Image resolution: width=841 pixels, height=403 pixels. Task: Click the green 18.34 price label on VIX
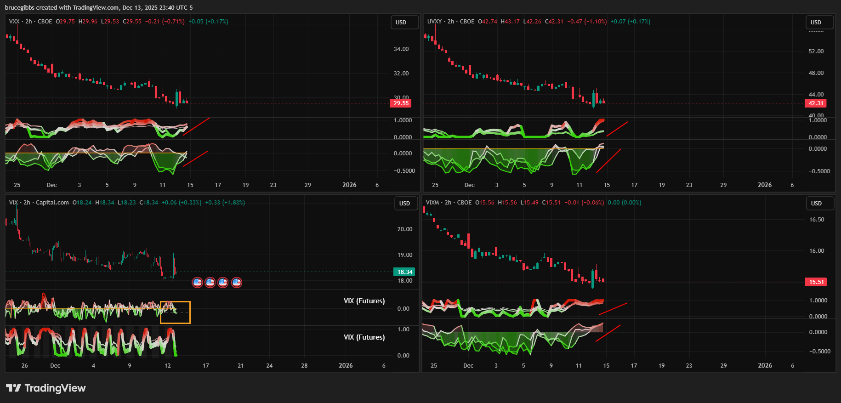(404, 272)
